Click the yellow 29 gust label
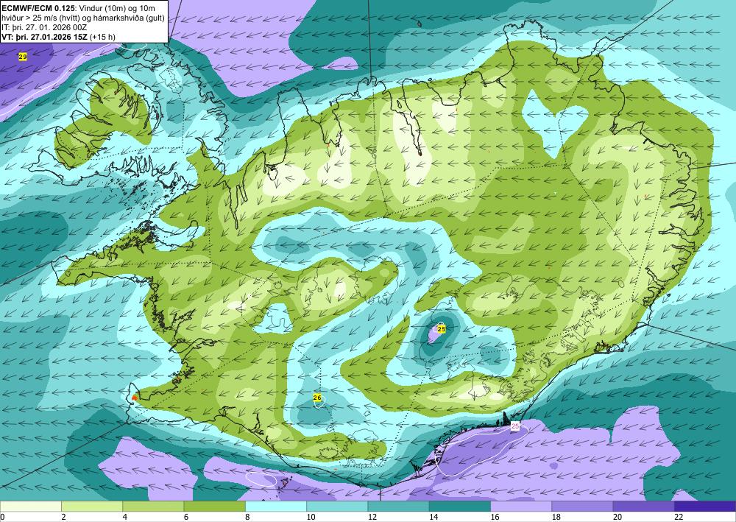736x522 pixels. pyautogui.click(x=23, y=57)
